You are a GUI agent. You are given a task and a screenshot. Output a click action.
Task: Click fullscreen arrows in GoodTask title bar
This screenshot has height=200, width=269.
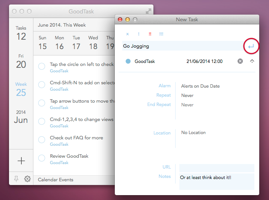coord(149,11)
